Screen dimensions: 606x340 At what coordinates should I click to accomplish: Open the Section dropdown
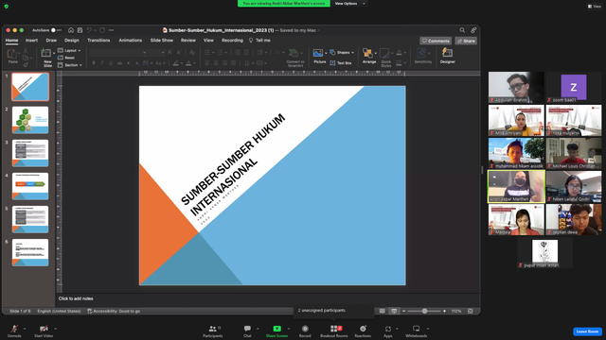click(x=69, y=65)
